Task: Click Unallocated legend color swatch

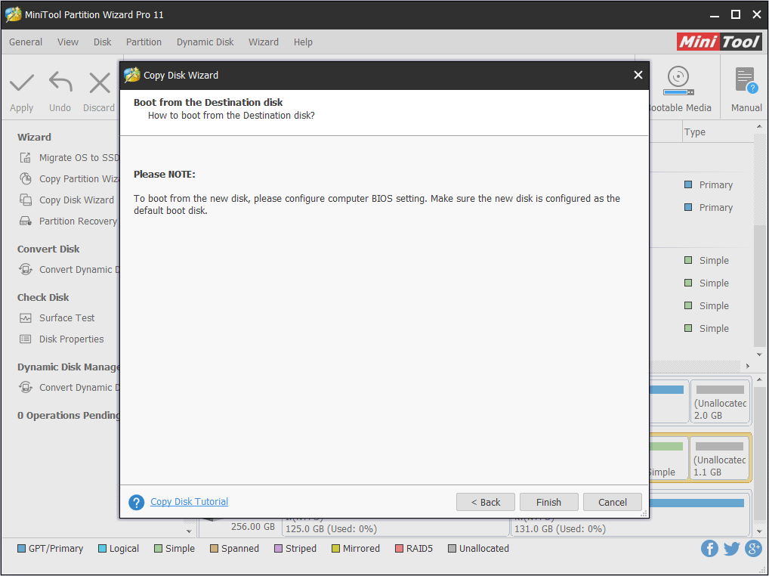Action: tap(452, 549)
